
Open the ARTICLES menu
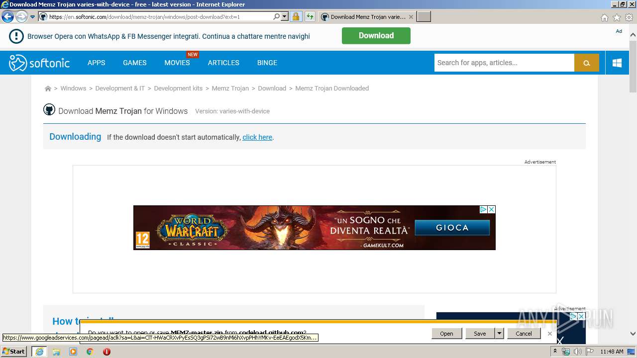[223, 63]
